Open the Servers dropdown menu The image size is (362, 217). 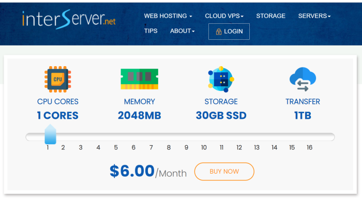(314, 16)
